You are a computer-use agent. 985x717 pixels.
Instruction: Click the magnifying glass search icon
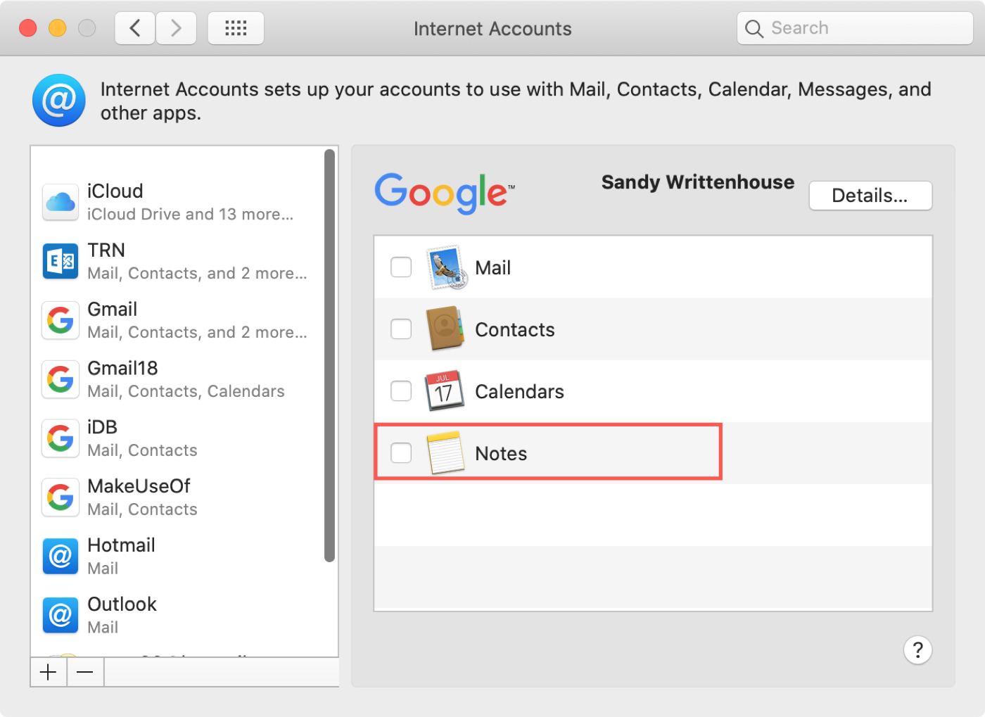754,29
